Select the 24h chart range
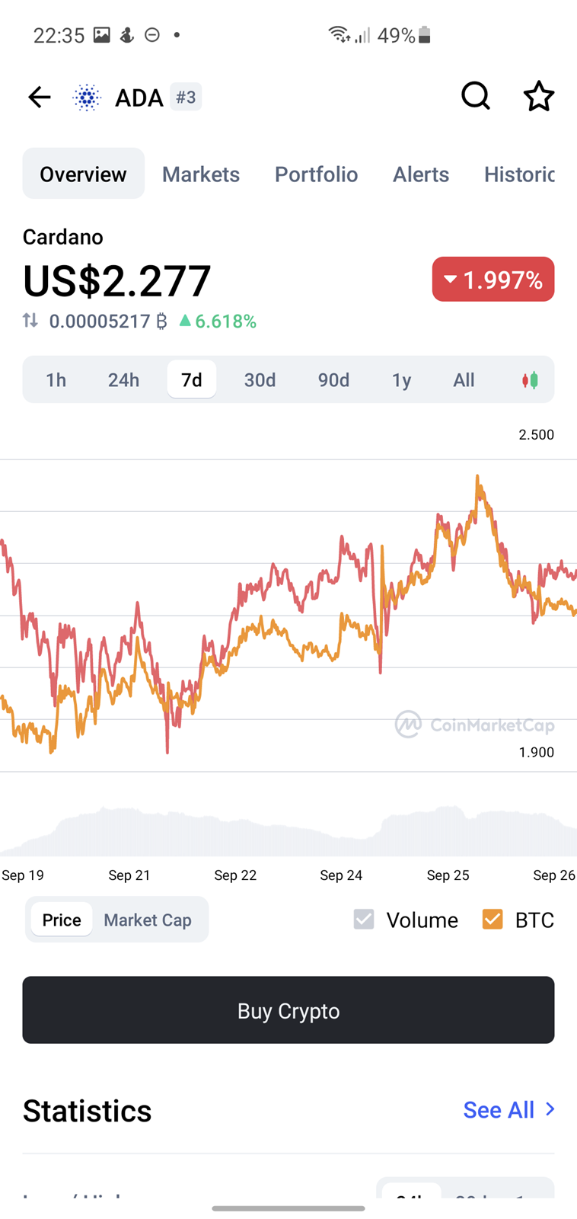Image resolution: width=577 pixels, height=1219 pixels. click(123, 379)
